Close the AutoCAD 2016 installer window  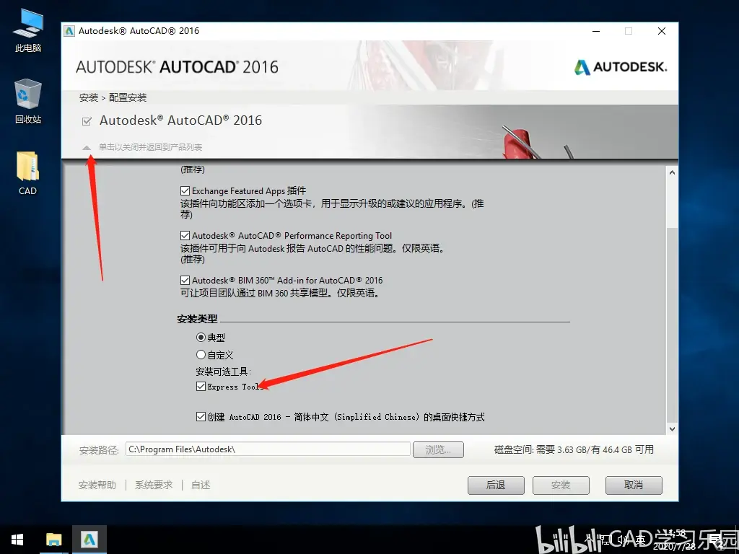pos(662,31)
